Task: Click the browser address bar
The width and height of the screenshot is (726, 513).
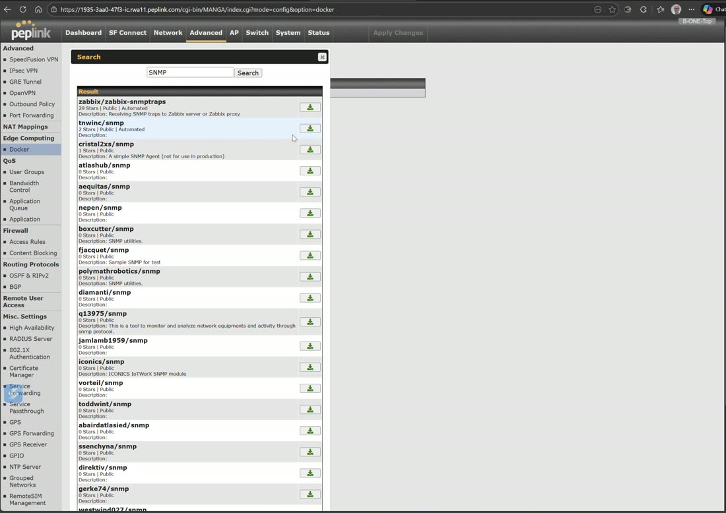Action: pos(319,9)
